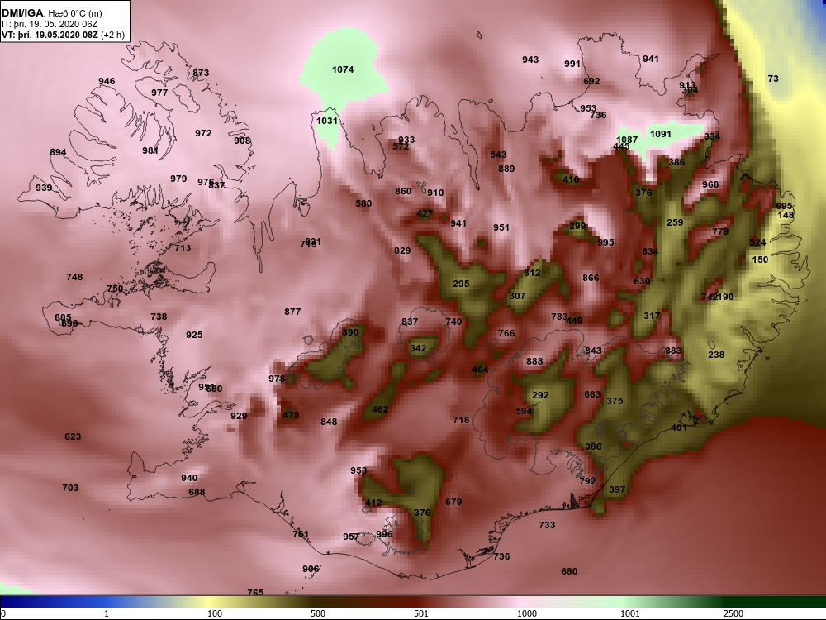
Task: Click the map value 427
Action: coord(424,213)
